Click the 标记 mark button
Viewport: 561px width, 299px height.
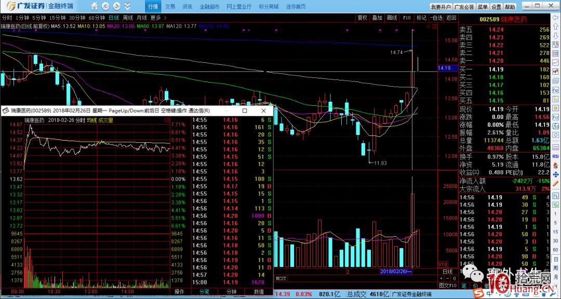click(x=421, y=18)
